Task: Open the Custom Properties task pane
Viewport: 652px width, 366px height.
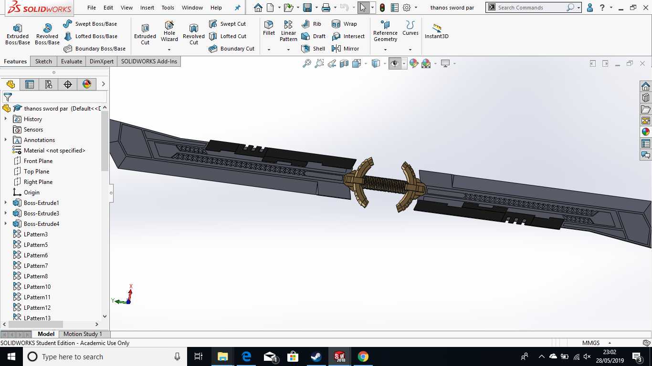Action: (x=646, y=143)
